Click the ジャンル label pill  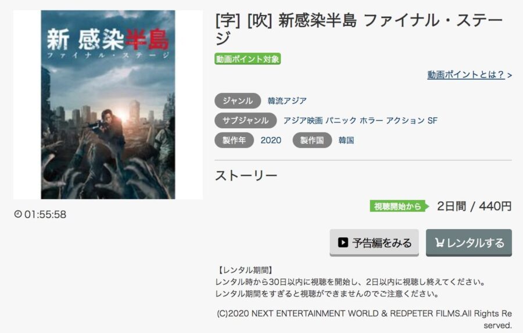(238, 100)
